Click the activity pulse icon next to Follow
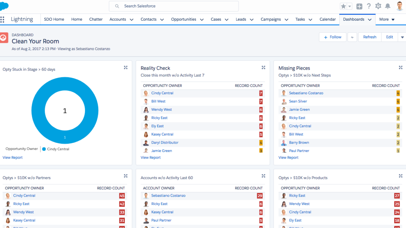The height and width of the screenshot is (228, 406). (352, 37)
